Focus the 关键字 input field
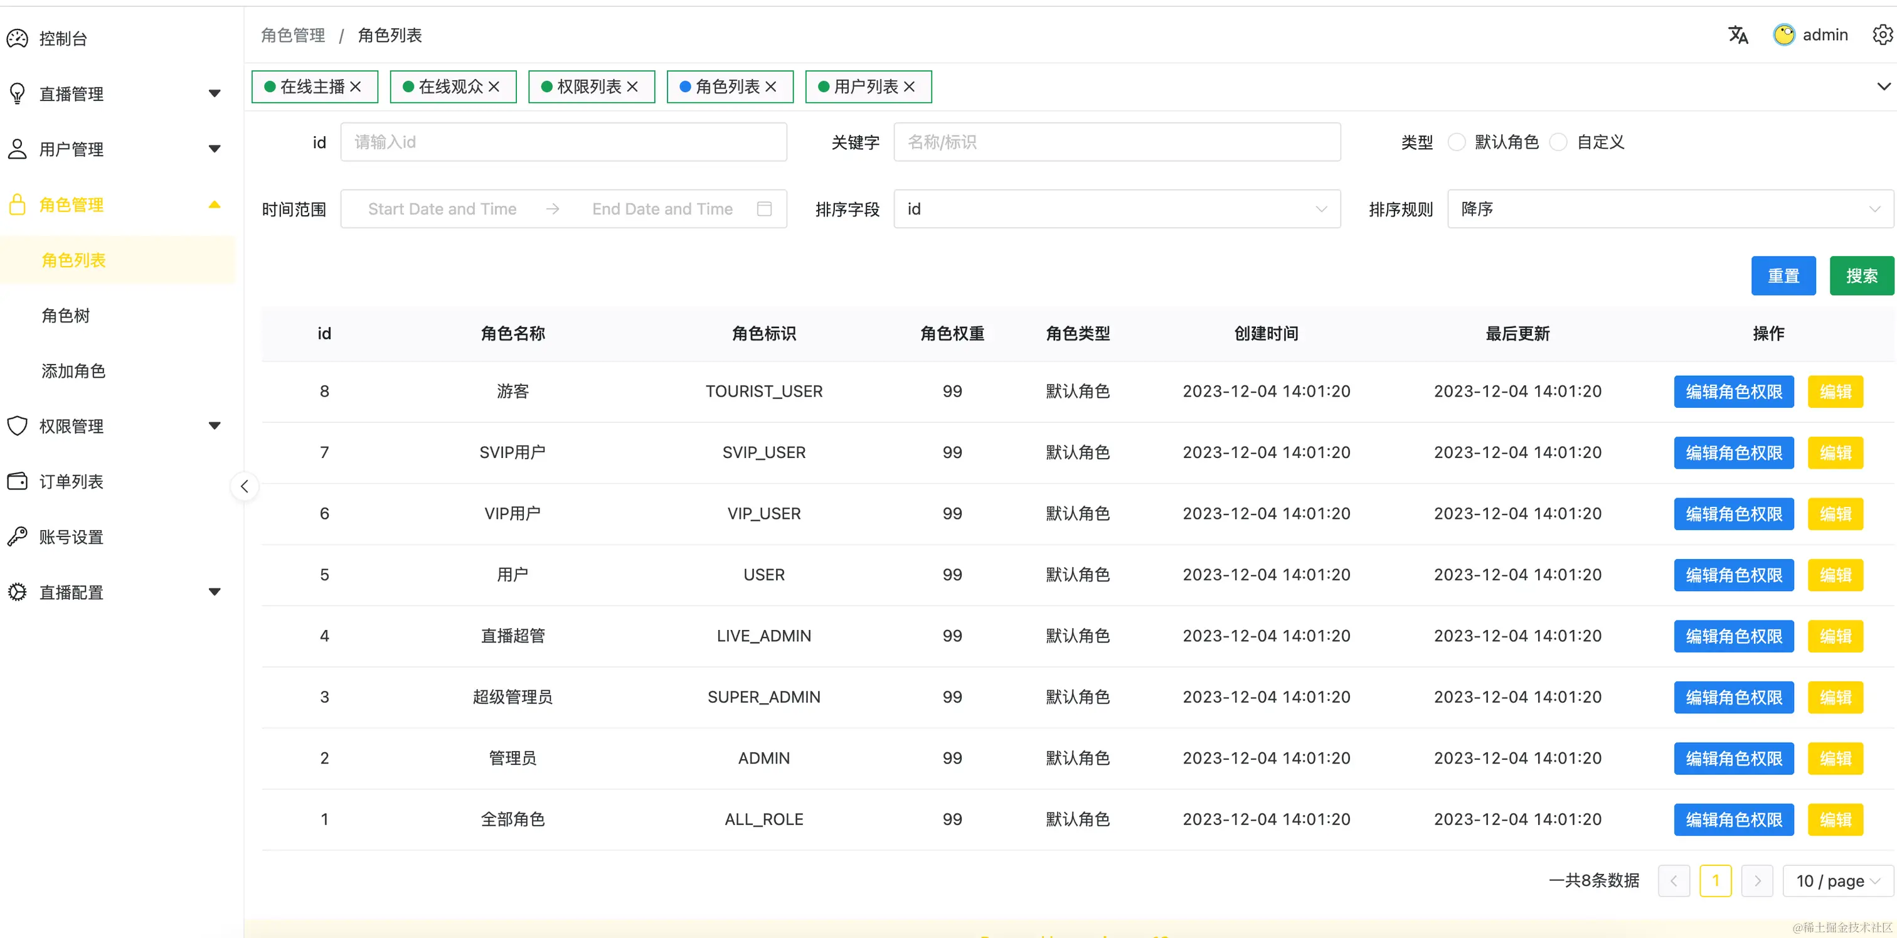Viewport: 1897px width, 938px height. (x=1117, y=142)
